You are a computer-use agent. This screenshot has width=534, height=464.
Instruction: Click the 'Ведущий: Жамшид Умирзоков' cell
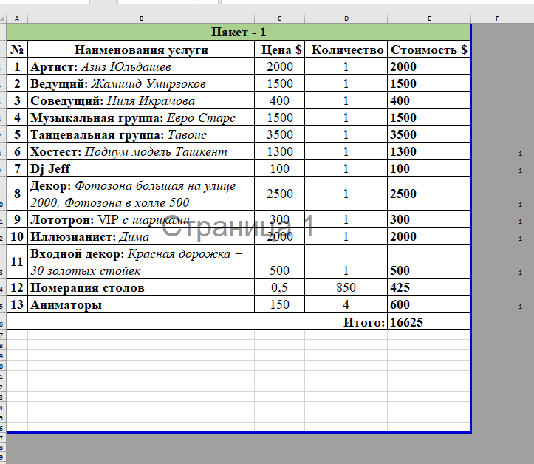click(141, 83)
